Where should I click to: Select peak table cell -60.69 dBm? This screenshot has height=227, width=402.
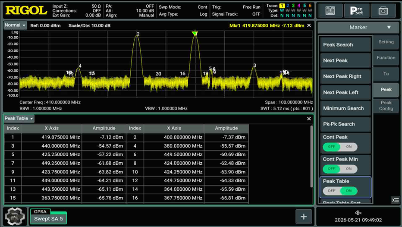point(226,154)
